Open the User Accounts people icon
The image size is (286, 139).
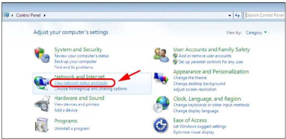[x=161, y=55]
